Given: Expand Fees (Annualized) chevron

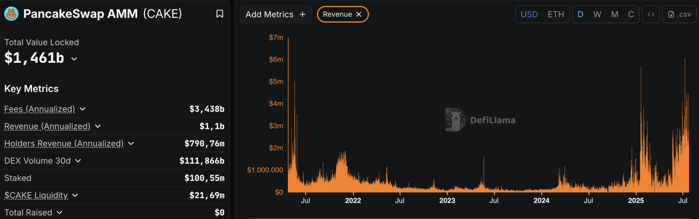Looking at the screenshot, I should tap(83, 109).
